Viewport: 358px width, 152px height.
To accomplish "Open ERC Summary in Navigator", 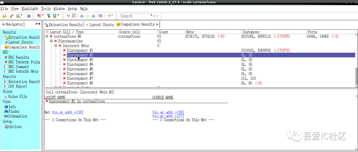I will point(17,67).
